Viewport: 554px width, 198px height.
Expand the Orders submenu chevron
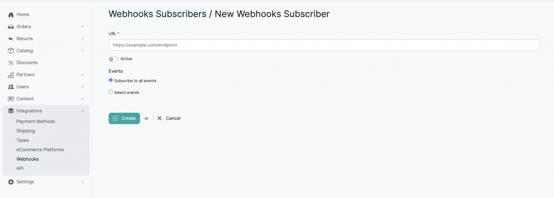click(83, 26)
